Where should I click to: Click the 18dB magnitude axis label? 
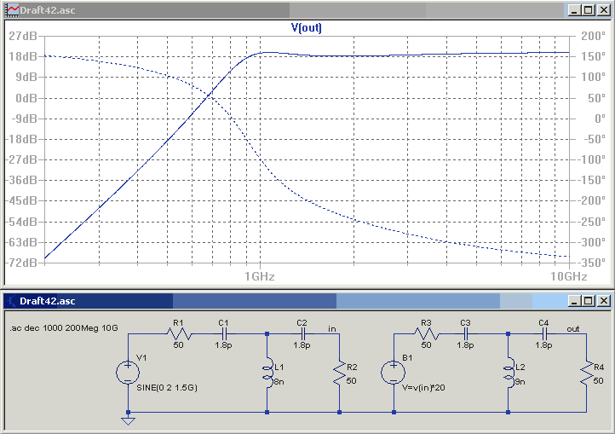[x=23, y=56]
